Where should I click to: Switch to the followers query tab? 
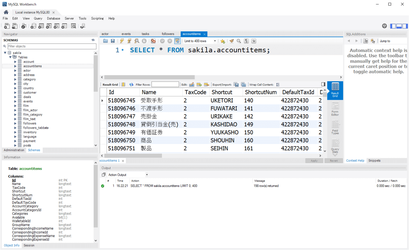168,34
